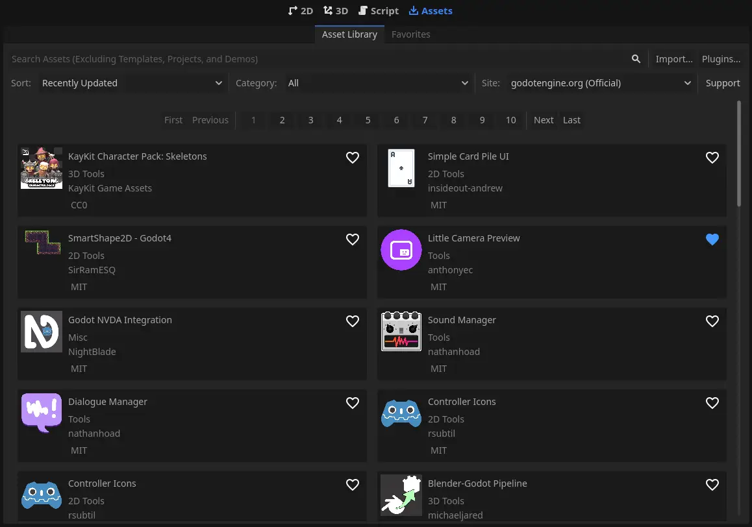
Task: Toggle the heart on SmartShape2D - Godot4
Action: (353, 239)
